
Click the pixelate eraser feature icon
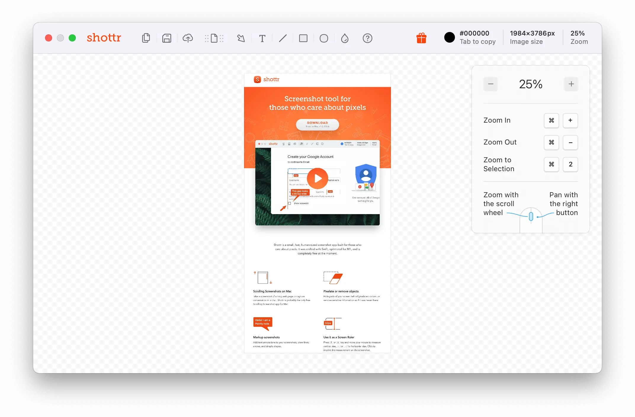point(333,278)
